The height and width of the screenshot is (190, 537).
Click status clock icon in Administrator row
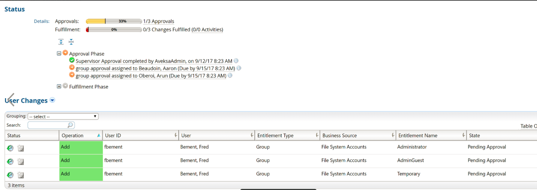click(x=10, y=148)
